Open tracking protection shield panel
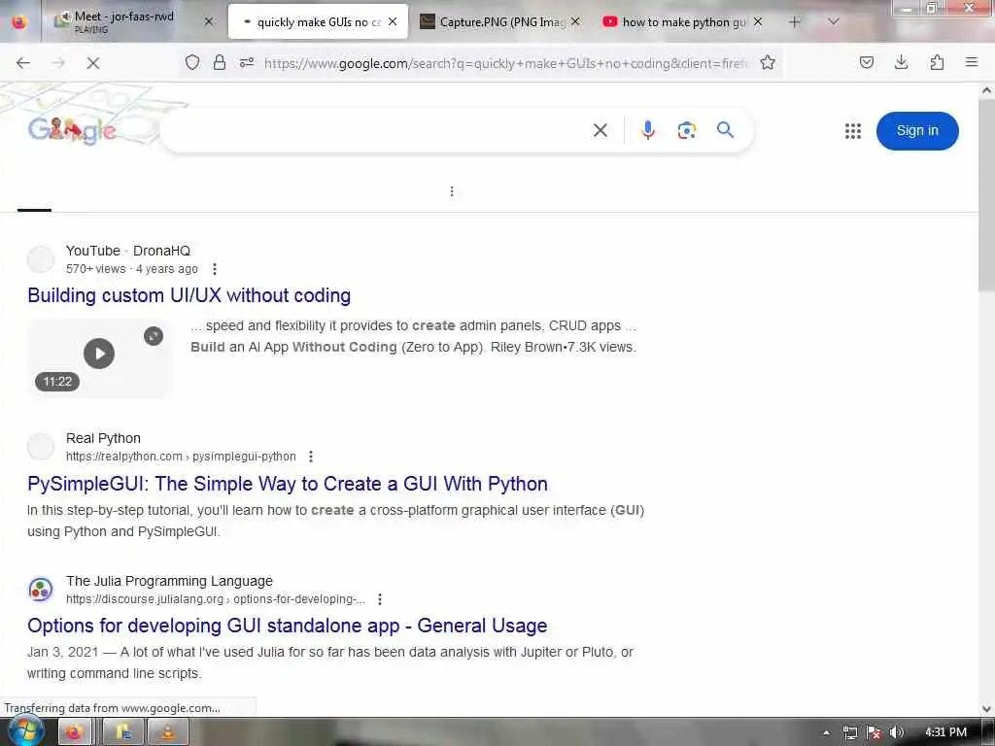The height and width of the screenshot is (746, 995). point(192,62)
